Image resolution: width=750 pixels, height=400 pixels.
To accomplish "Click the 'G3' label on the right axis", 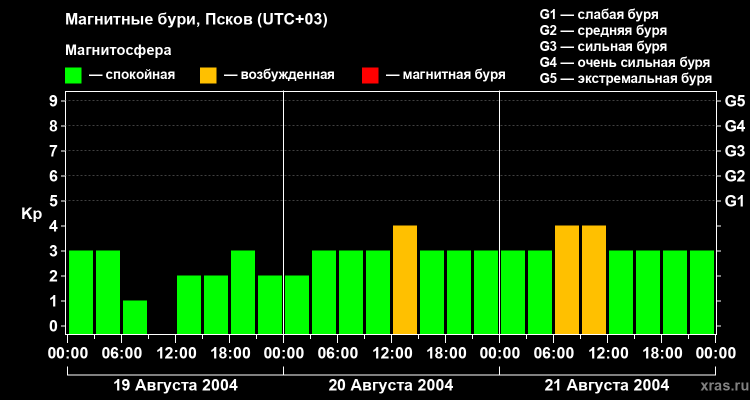I will pyautogui.click(x=734, y=151).
